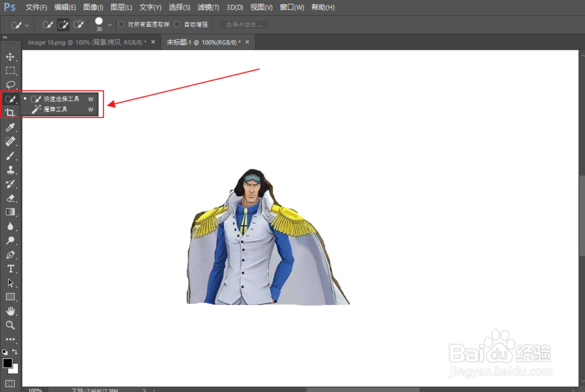Click Subtract from Selection mode icon
The width and height of the screenshot is (585, 392).
[78, 25]
